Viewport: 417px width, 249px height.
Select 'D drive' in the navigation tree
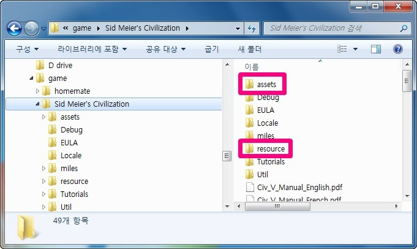tap(61, 65)
